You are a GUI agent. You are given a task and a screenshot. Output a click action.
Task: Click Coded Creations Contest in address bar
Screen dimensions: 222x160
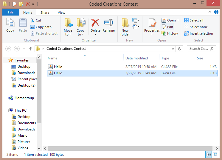[66, 49]
